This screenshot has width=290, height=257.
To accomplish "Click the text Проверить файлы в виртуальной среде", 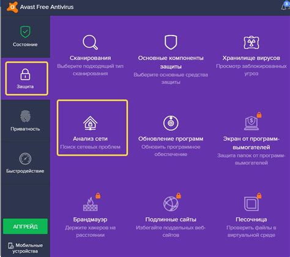I will [251, 231].
